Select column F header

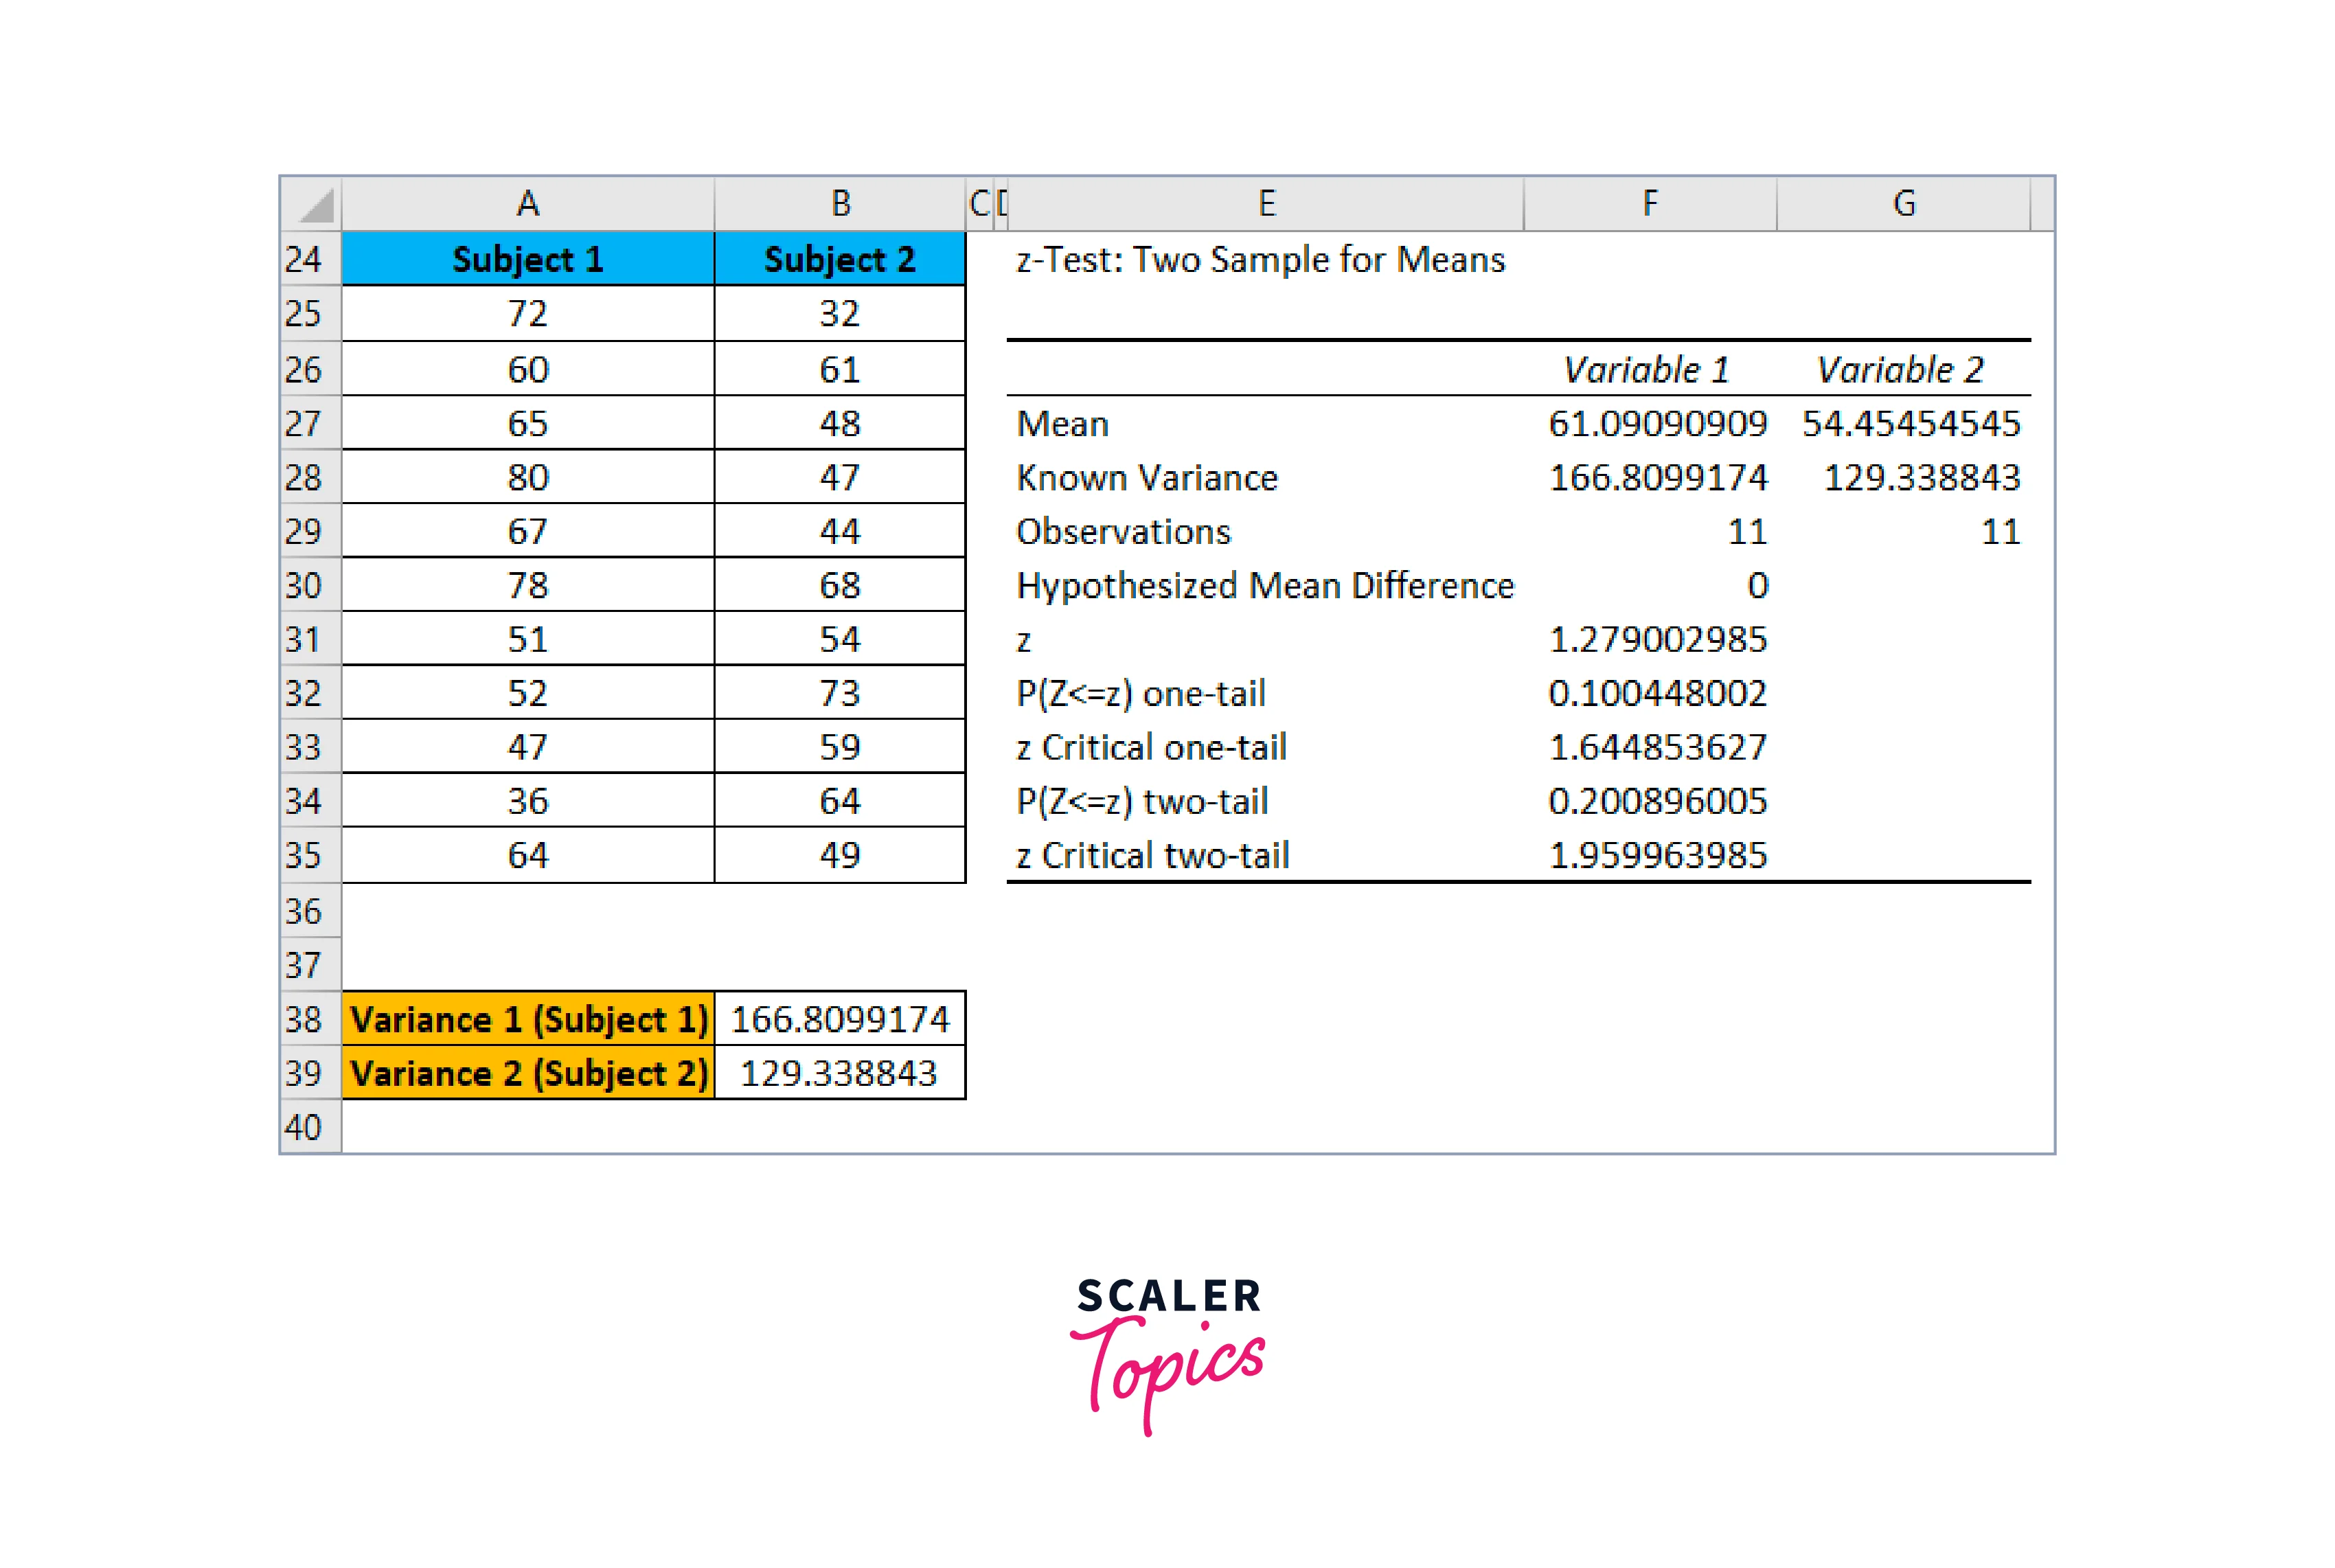(x=1650, y=205)
